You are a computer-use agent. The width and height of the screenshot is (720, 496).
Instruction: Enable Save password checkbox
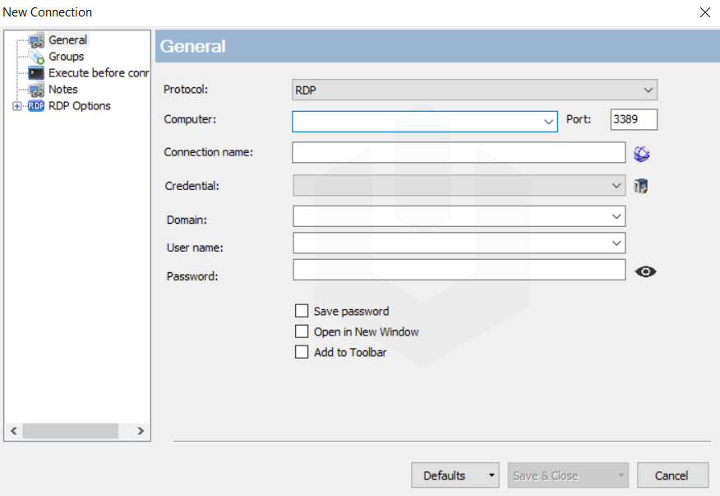tap(302, 311)
